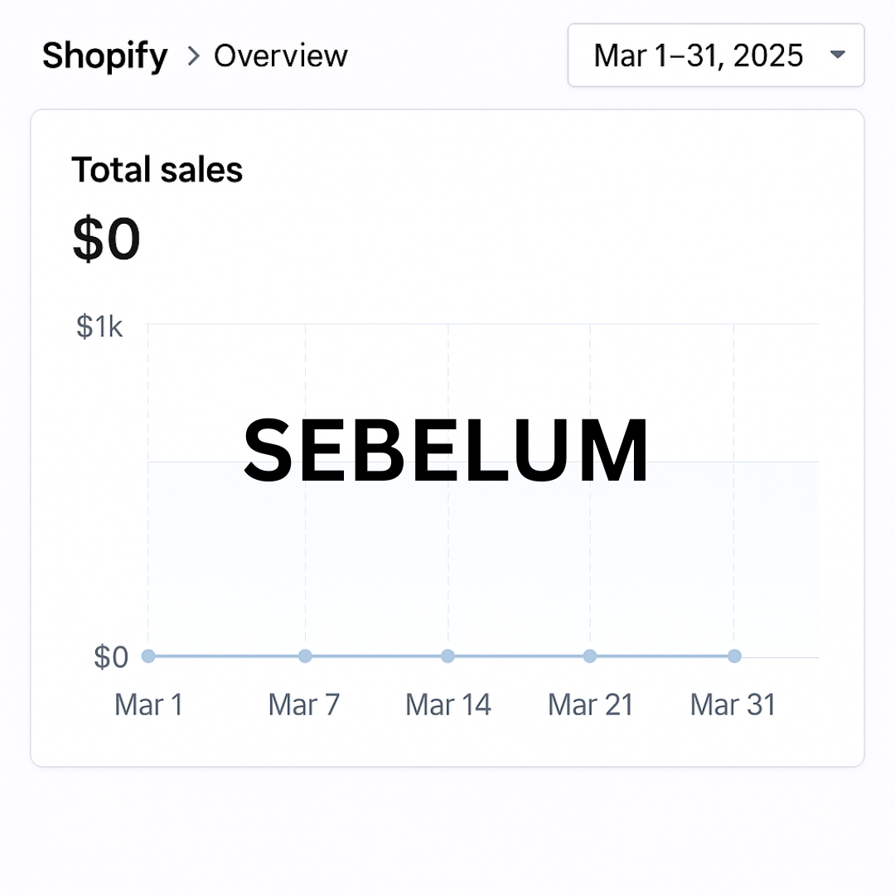Image resolution: width=895 pixels, height=895 pixels.
Task: Click the $0 y-axis label
Action: coord(111,657)
